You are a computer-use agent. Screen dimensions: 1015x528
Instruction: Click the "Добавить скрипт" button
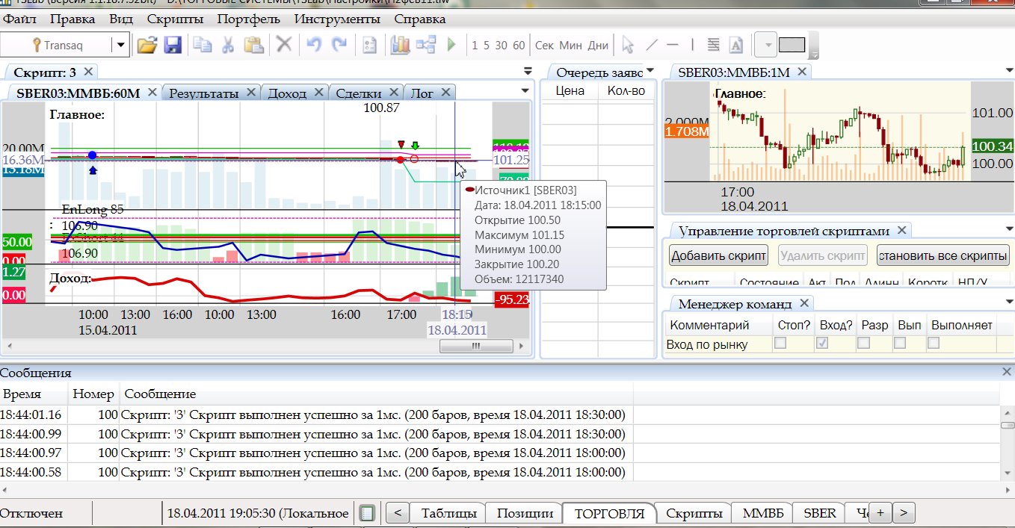(718, 255)
